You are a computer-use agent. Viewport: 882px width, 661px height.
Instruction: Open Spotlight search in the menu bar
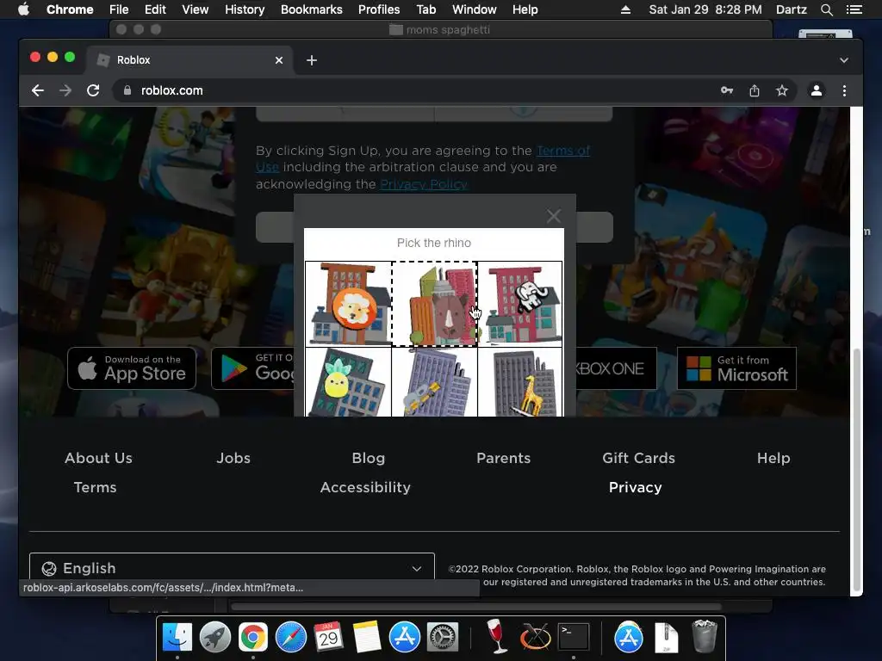tap(826, 9)
